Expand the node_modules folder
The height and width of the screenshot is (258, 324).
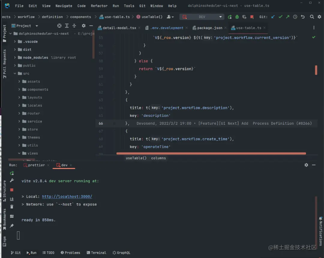(x=15, y=58)
